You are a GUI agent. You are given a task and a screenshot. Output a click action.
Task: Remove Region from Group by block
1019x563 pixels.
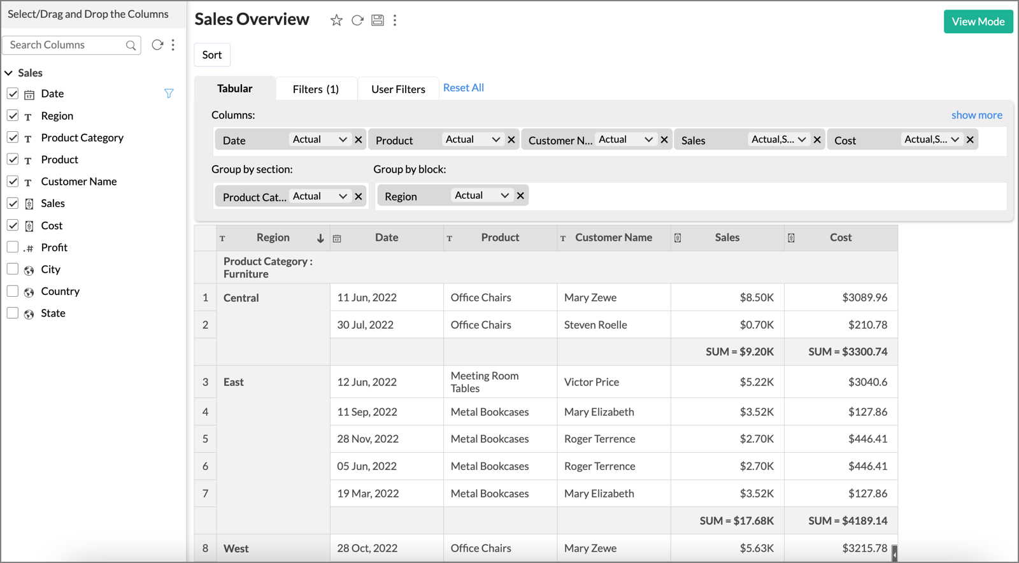pos(520,196)
